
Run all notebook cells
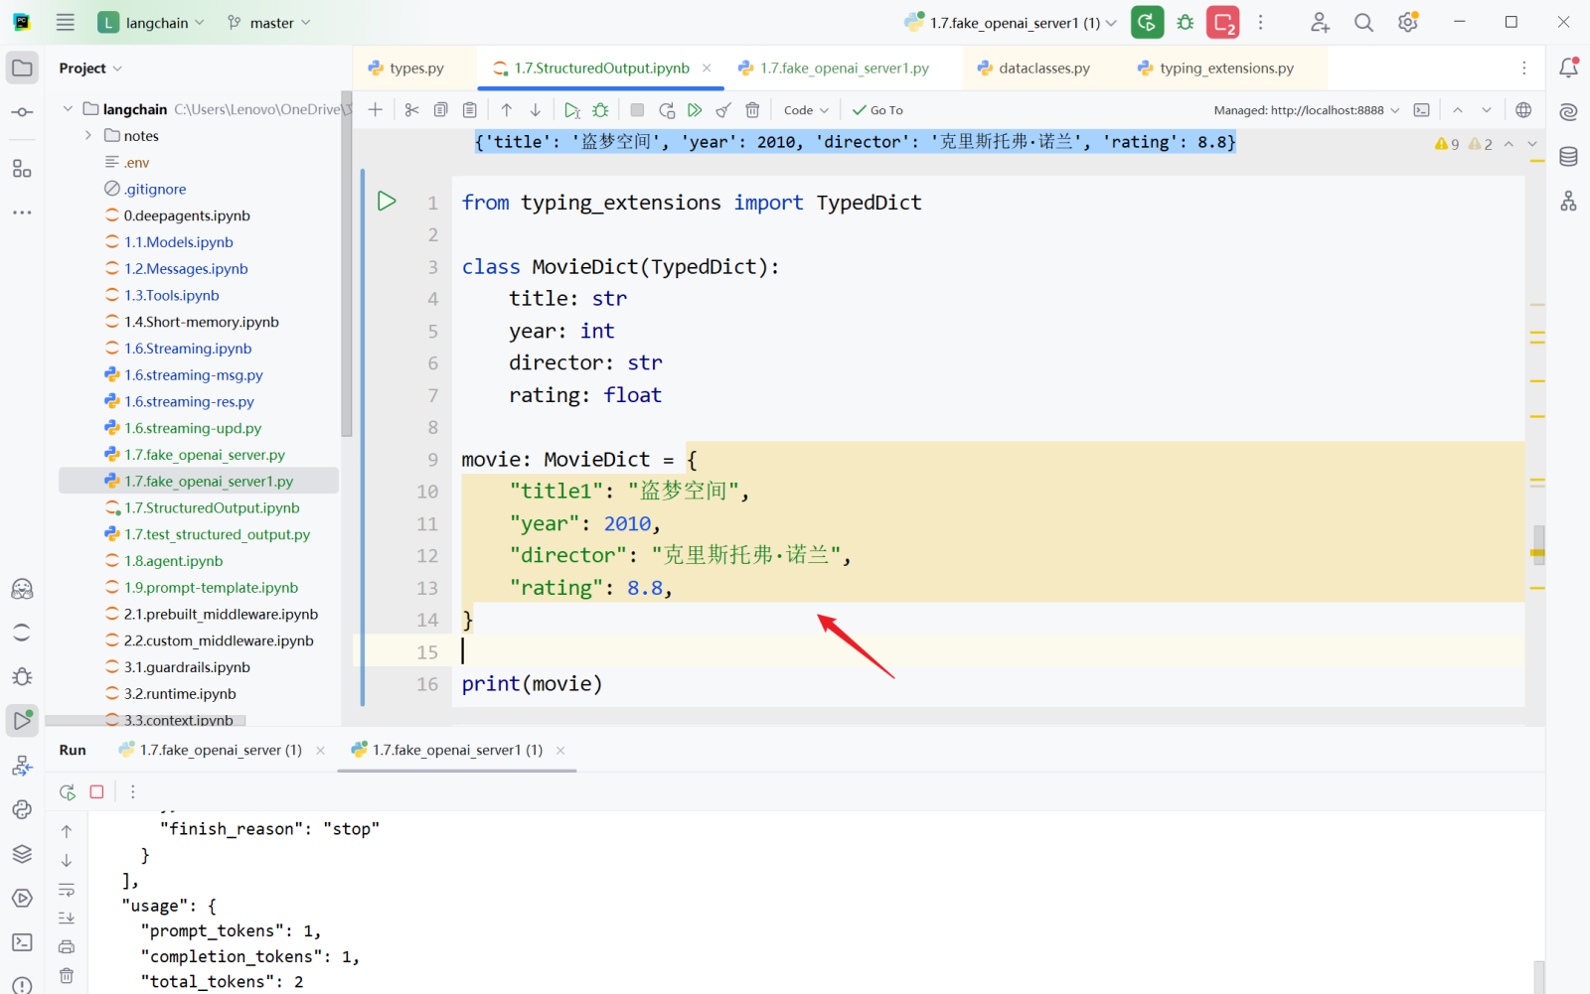(x=696, y=110)
